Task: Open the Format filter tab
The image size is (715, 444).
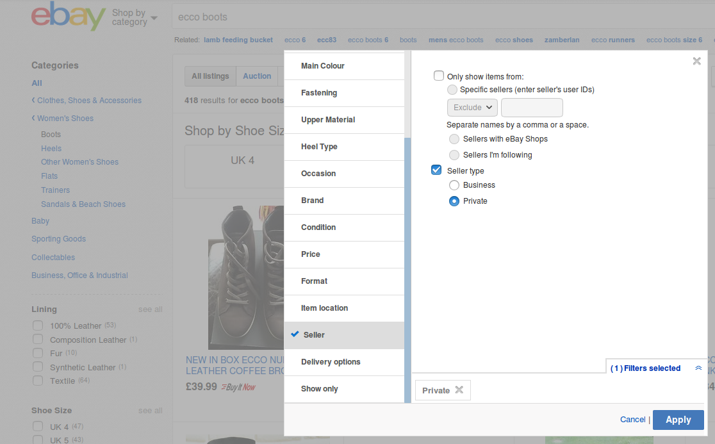Action: pyautogui.click(x=344, y=281)
